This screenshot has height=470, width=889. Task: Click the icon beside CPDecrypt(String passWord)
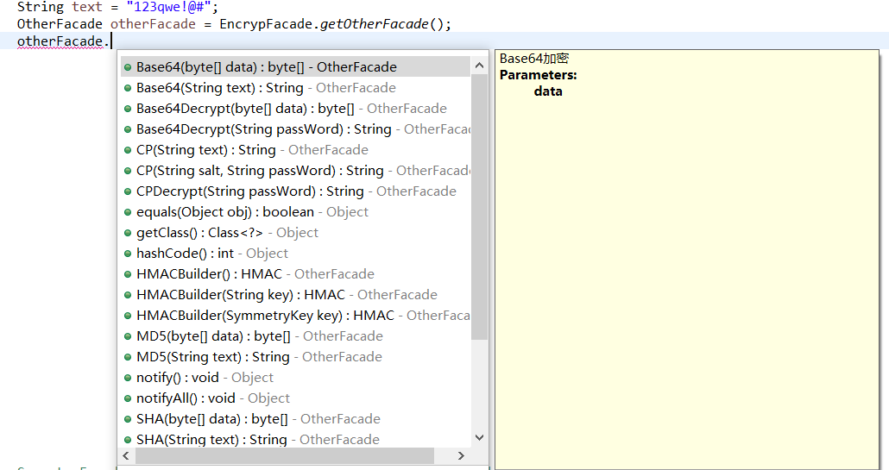tap(127, 191)
